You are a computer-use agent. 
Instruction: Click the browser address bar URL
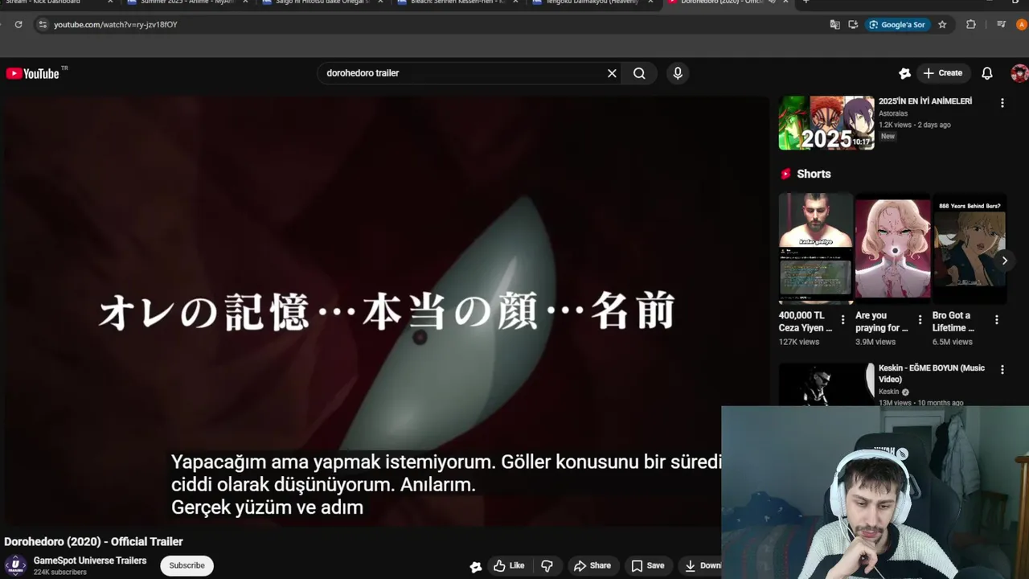pos(116,25)
